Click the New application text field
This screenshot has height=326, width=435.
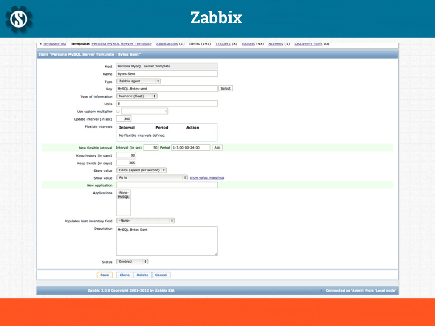tap(167, 185)
